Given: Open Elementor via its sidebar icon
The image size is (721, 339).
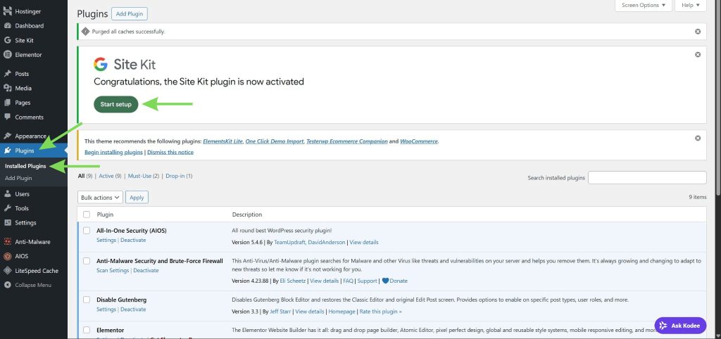Looking at the screenshot, I should coord(7,55).
